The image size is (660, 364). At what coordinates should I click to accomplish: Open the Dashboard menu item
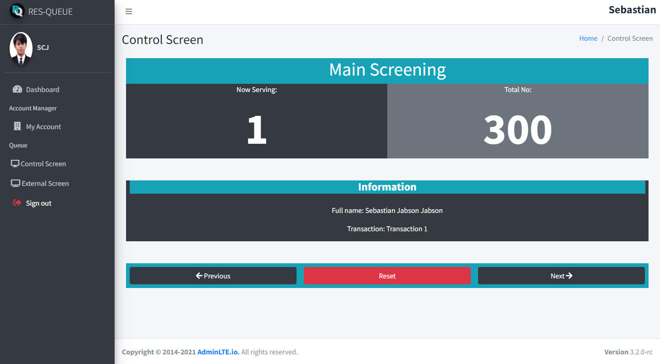tap(57, 89)
